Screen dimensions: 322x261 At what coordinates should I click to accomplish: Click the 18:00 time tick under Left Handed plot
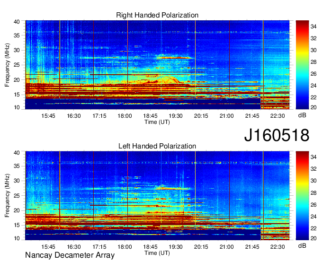[x=125, y=247]
